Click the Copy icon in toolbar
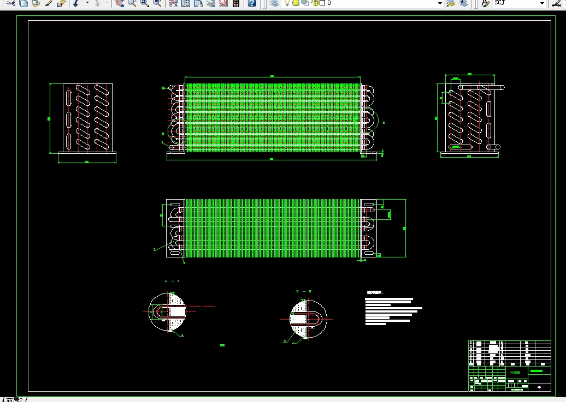The width and height of the screenshot is (566, 402). point(23,3)
